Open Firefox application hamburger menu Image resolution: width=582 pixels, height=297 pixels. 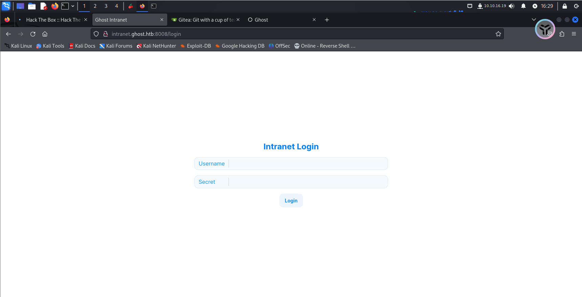[x=574, y=34]
